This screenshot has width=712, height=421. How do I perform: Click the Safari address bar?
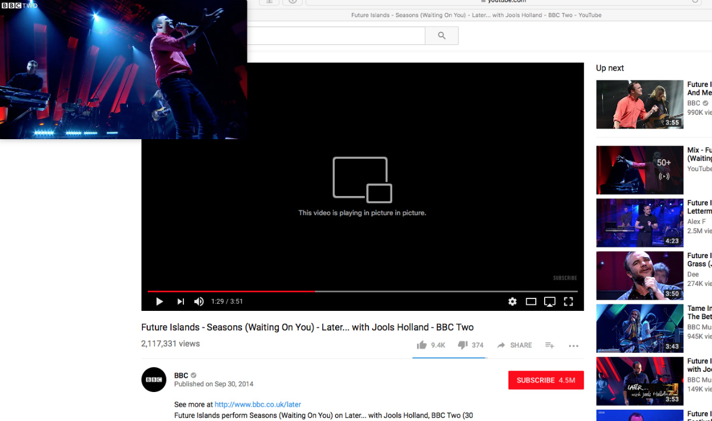(x=504, y=2)
